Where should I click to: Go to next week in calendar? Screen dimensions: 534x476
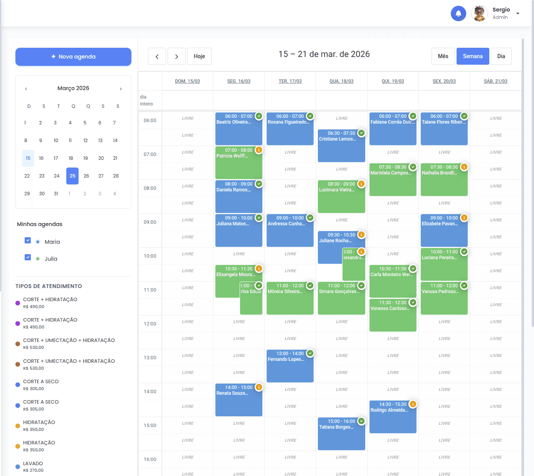point(176,56)
